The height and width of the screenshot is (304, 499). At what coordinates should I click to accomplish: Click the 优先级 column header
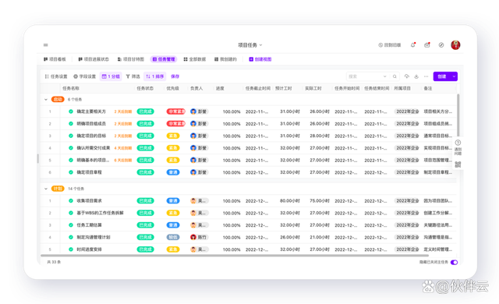pos(172,88)
